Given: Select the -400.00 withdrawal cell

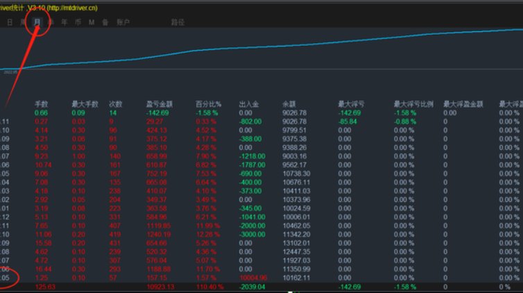Looking at the screenshot, I should pos(250,182).
